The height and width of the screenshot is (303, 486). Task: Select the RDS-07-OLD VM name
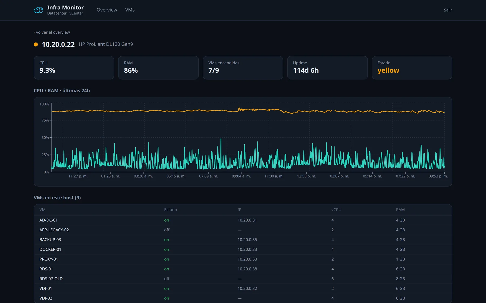click(51, 279)
